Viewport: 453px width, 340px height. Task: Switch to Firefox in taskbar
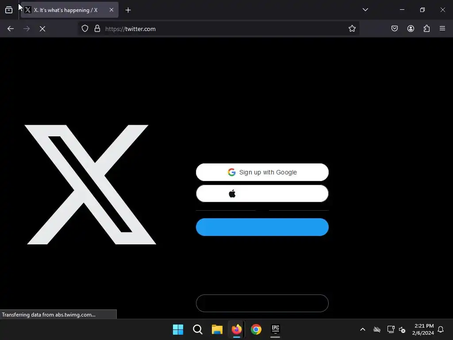click(x=237, y=329)
